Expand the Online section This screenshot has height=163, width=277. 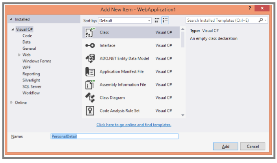(11, 103)
